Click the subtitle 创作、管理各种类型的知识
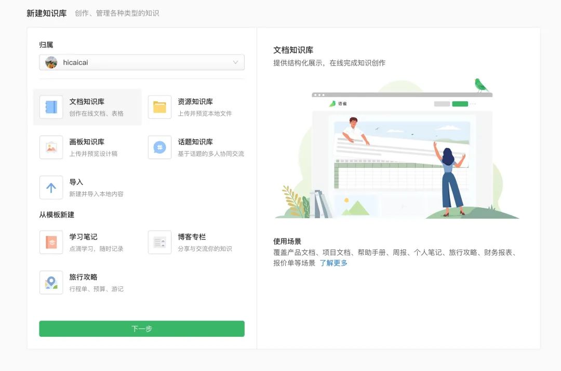561x371 pixels. pyautogui.click(x=117, y=13)
